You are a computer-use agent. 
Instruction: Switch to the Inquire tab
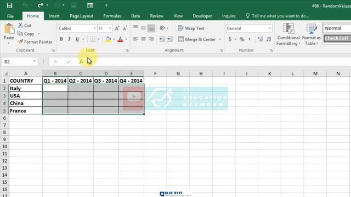(229, 16)
